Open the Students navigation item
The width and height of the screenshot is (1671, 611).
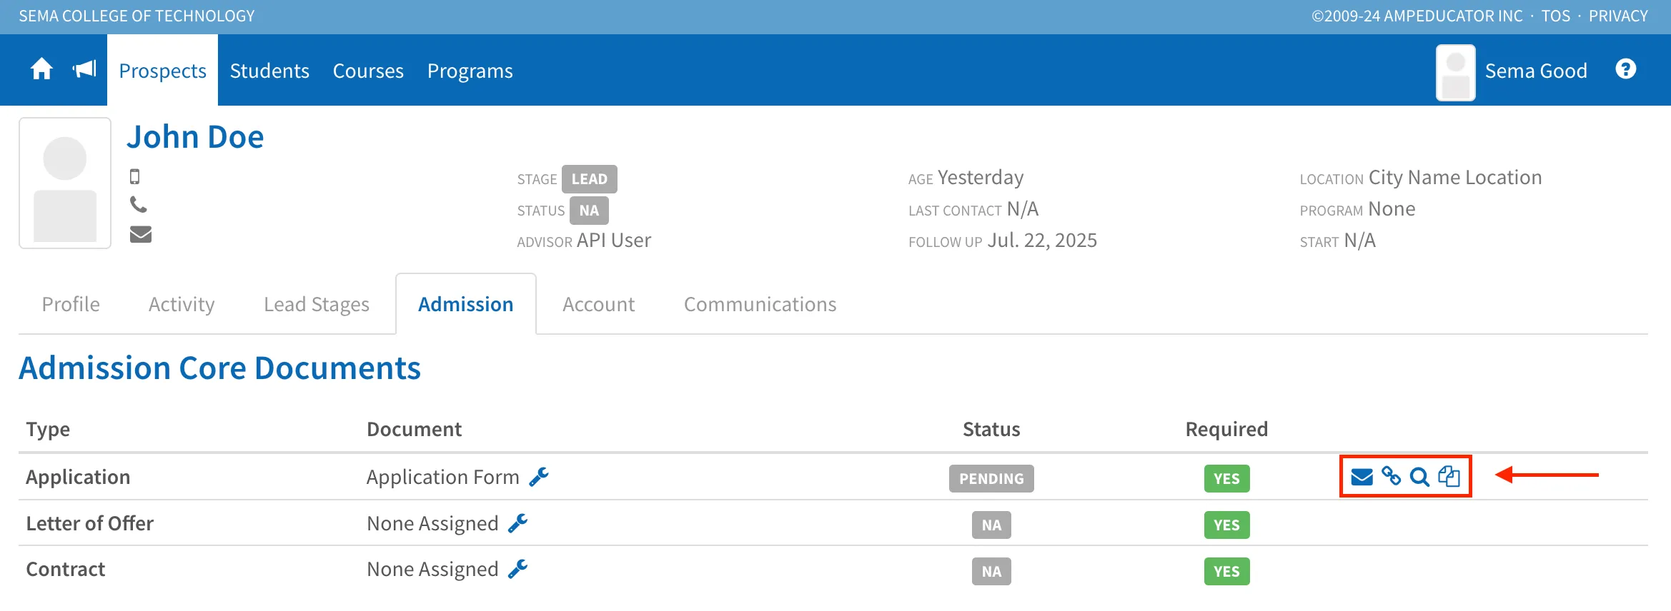point(269,71)
